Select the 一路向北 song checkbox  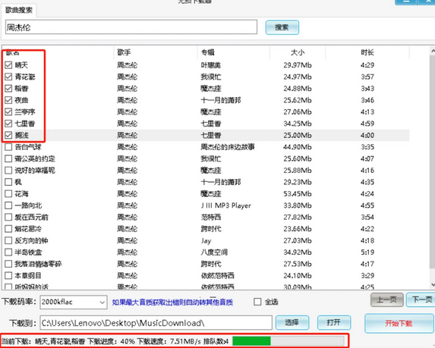click(x=8, y=205)
